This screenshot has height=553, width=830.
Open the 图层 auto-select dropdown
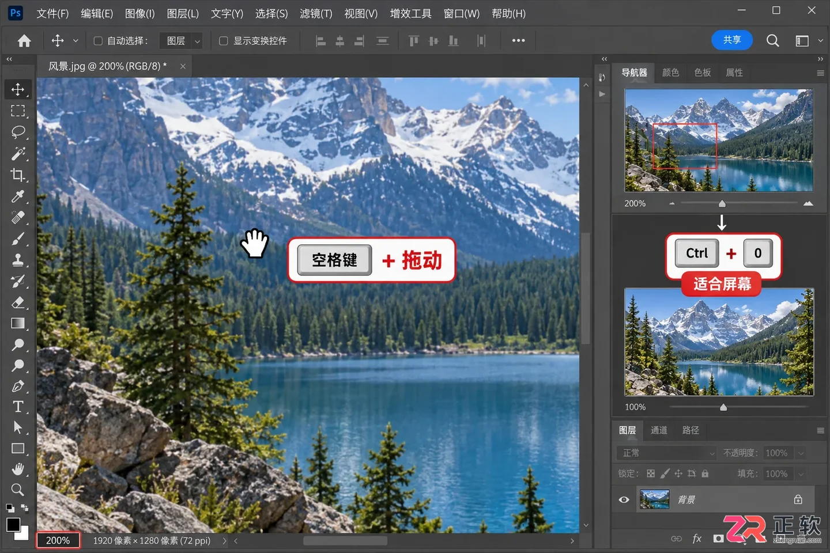(x=181, y=41)
